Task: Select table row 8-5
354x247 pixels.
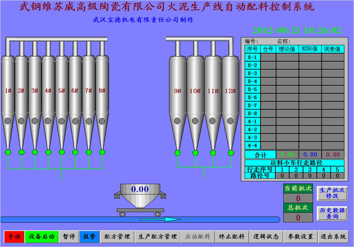Action: coord(295,89)
